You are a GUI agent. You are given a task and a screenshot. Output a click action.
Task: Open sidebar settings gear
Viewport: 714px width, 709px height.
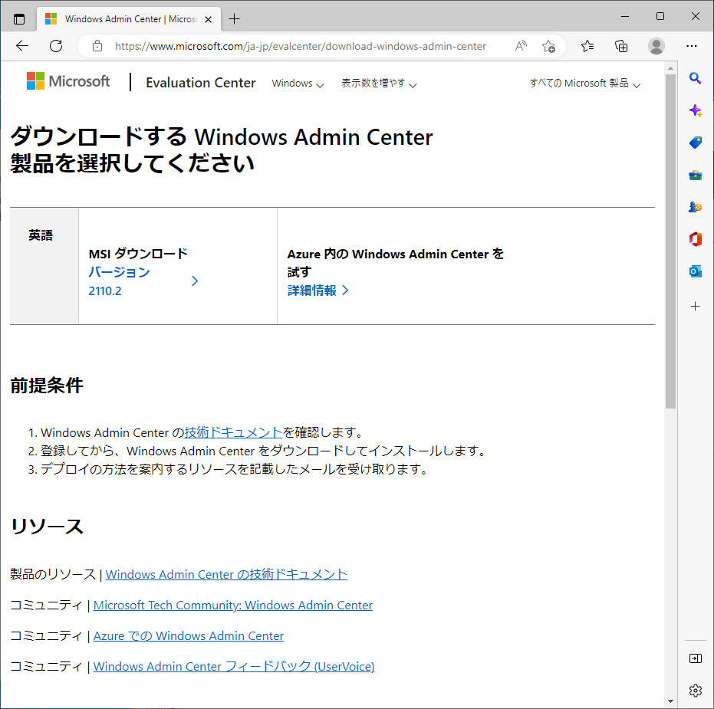pos(696,691)
